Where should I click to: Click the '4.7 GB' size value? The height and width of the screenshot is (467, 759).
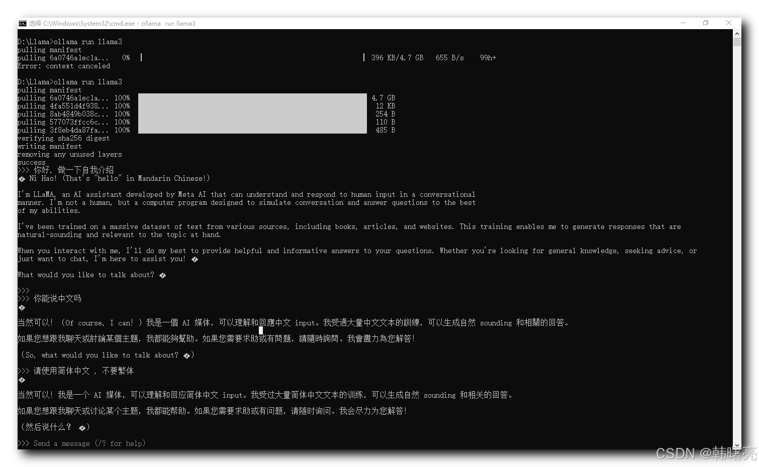(x=384, y=98)
